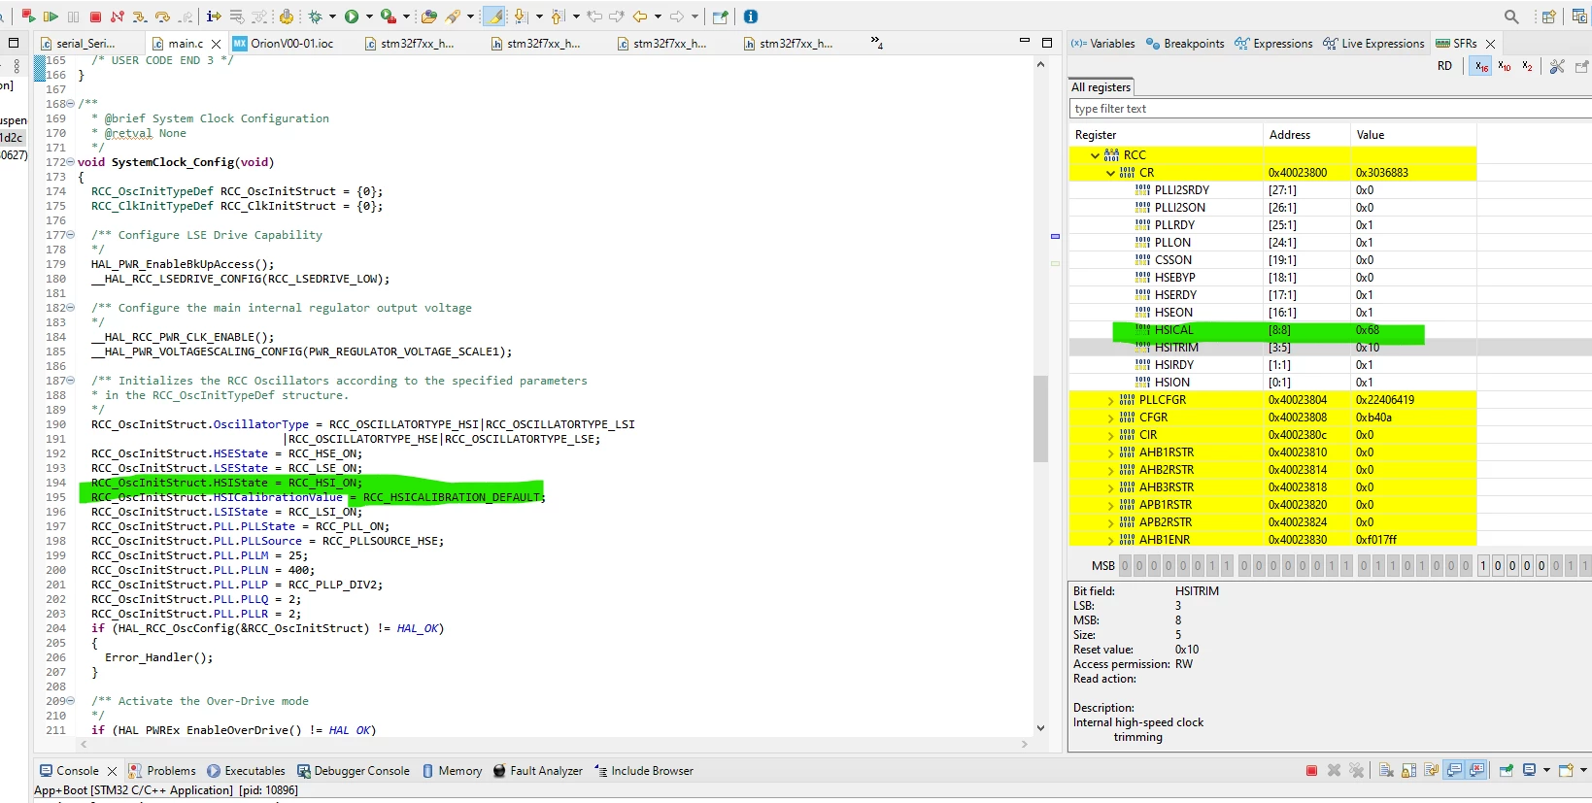Expand the AHB1RSTR register
The image size is (1592, 803).
(1111, 452)
